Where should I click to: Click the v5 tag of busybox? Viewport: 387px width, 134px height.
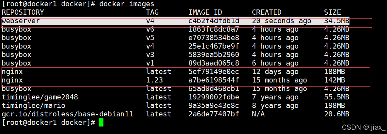pyautogui.click(x=150, y=38)
